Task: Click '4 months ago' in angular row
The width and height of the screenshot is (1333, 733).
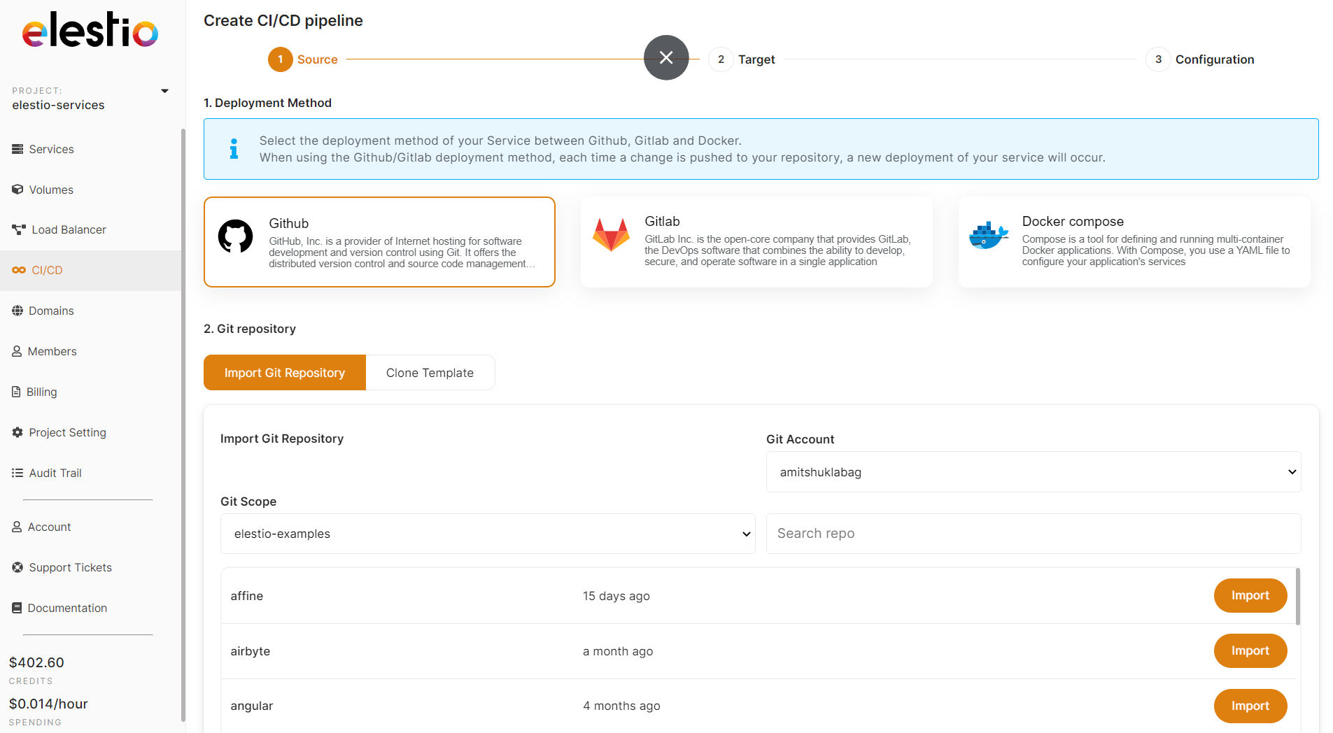Action: click(x=621, y=706)
